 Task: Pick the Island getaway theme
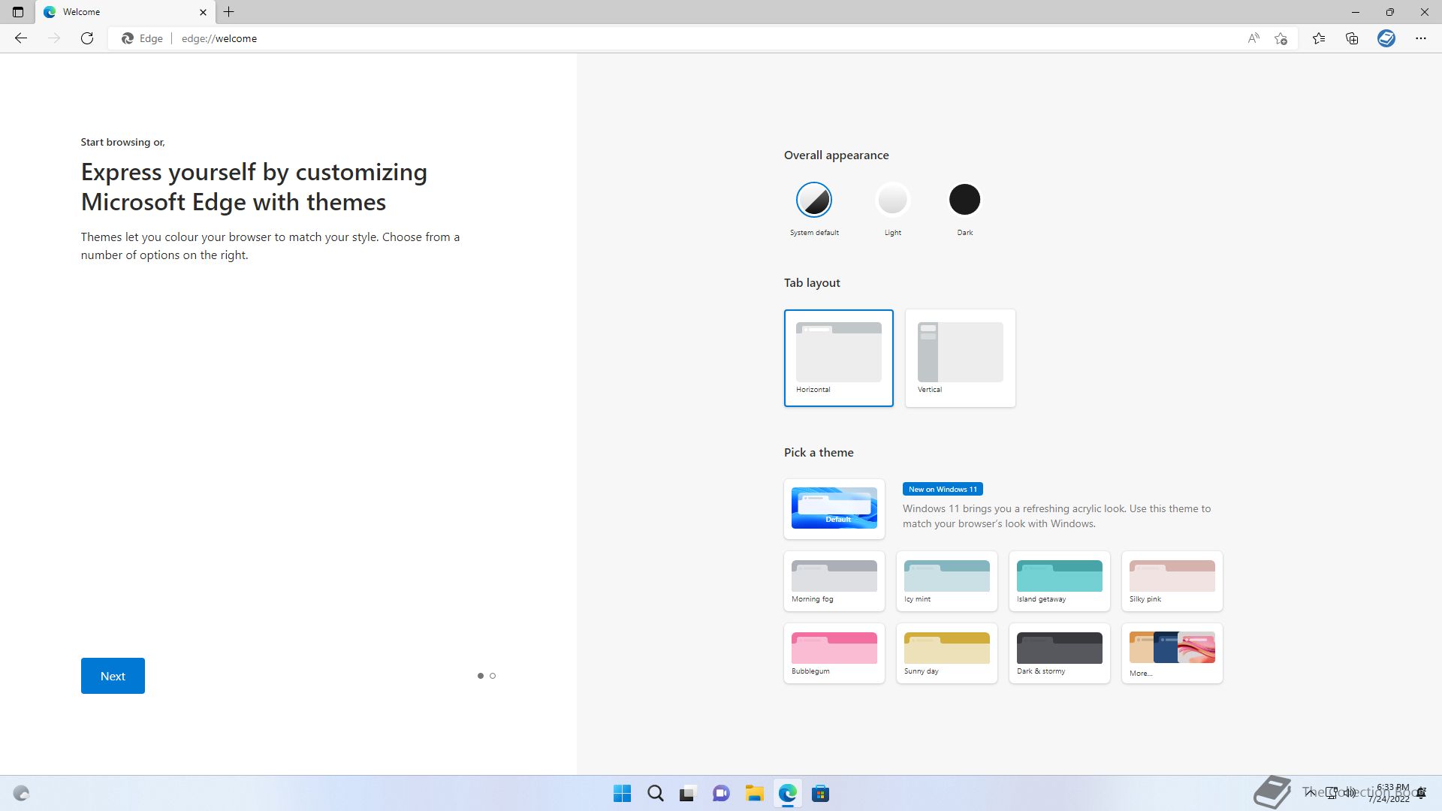[1059, 581]
